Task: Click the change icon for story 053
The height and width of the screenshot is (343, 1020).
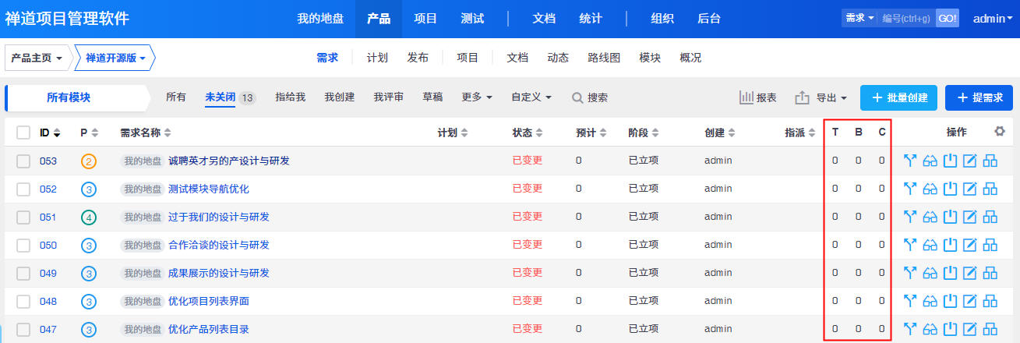Action: coord(909,161)
